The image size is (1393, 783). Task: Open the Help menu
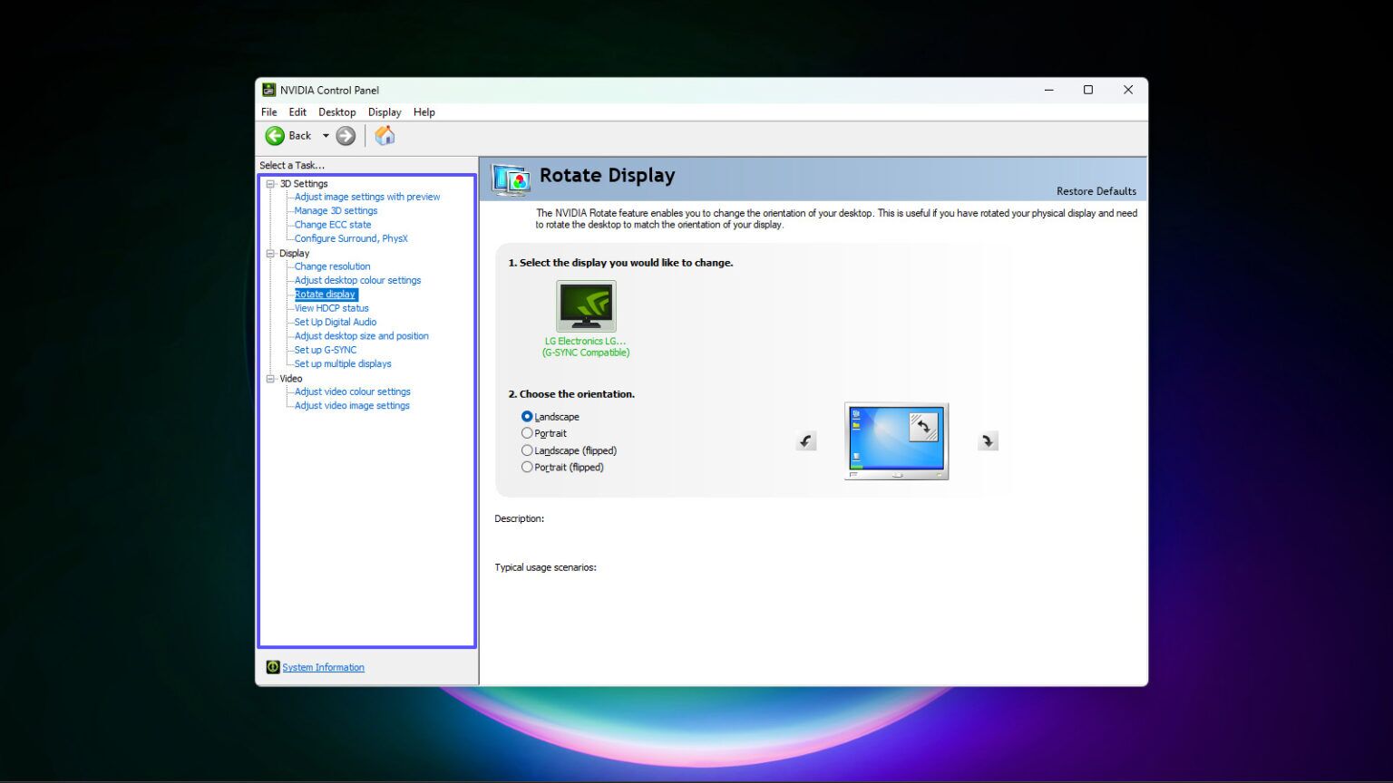coord(424,111)
